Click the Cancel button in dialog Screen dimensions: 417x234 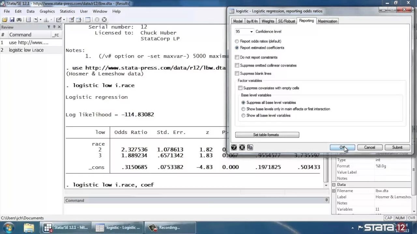(x=369, y=148)
